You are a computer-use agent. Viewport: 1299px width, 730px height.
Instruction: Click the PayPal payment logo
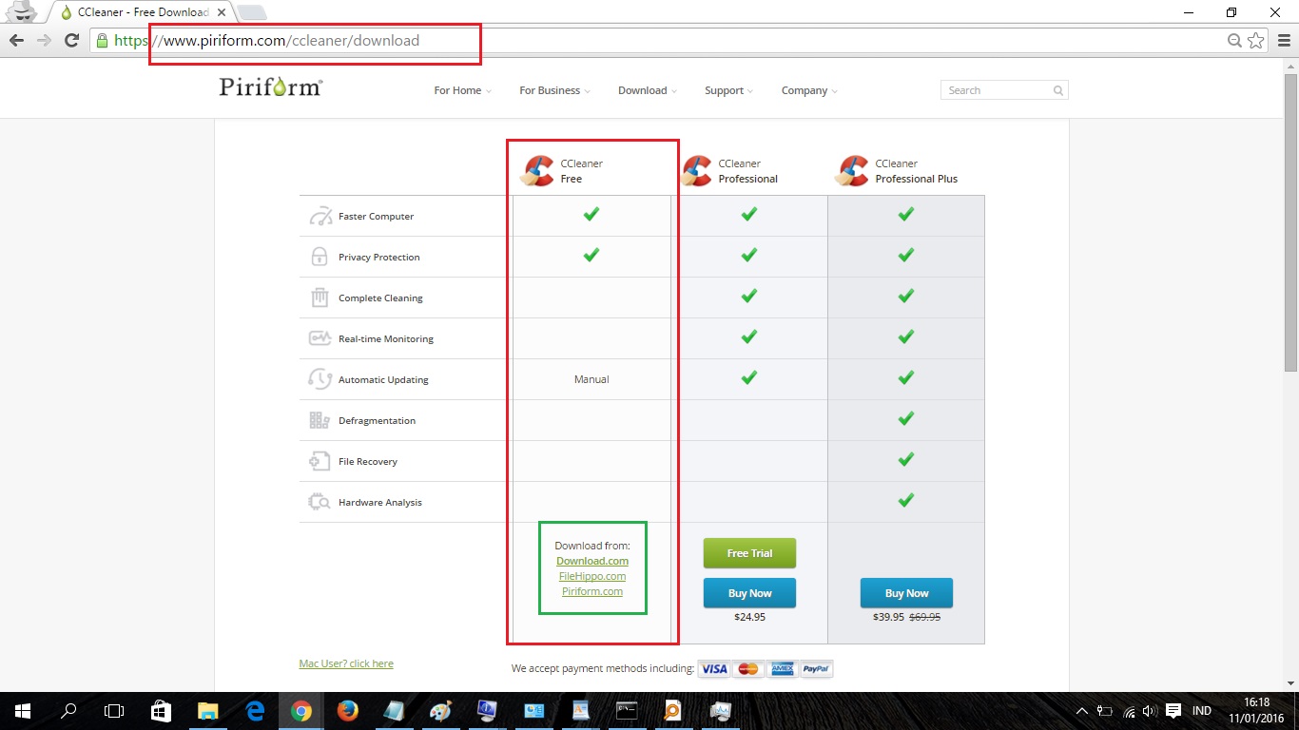(x=815, y=669)
